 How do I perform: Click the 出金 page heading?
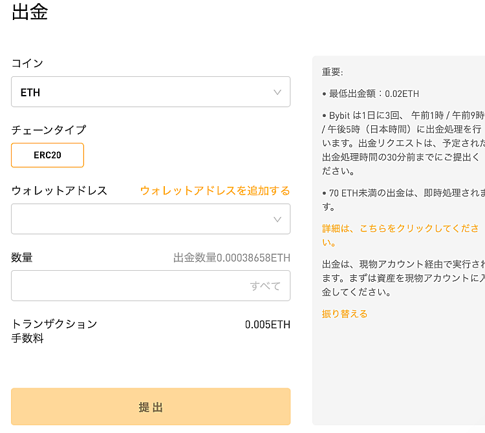pos(30,12)
